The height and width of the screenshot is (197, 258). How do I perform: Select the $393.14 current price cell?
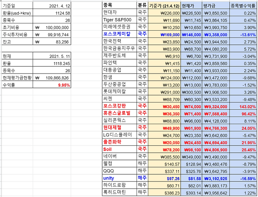coord(191,193)
